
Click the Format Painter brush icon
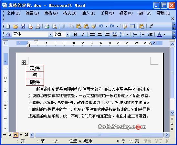click(x=94, y=26)
